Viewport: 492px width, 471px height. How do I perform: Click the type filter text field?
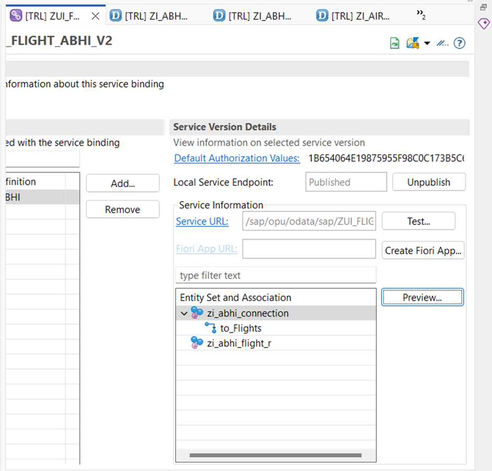(x=275, y=275)
